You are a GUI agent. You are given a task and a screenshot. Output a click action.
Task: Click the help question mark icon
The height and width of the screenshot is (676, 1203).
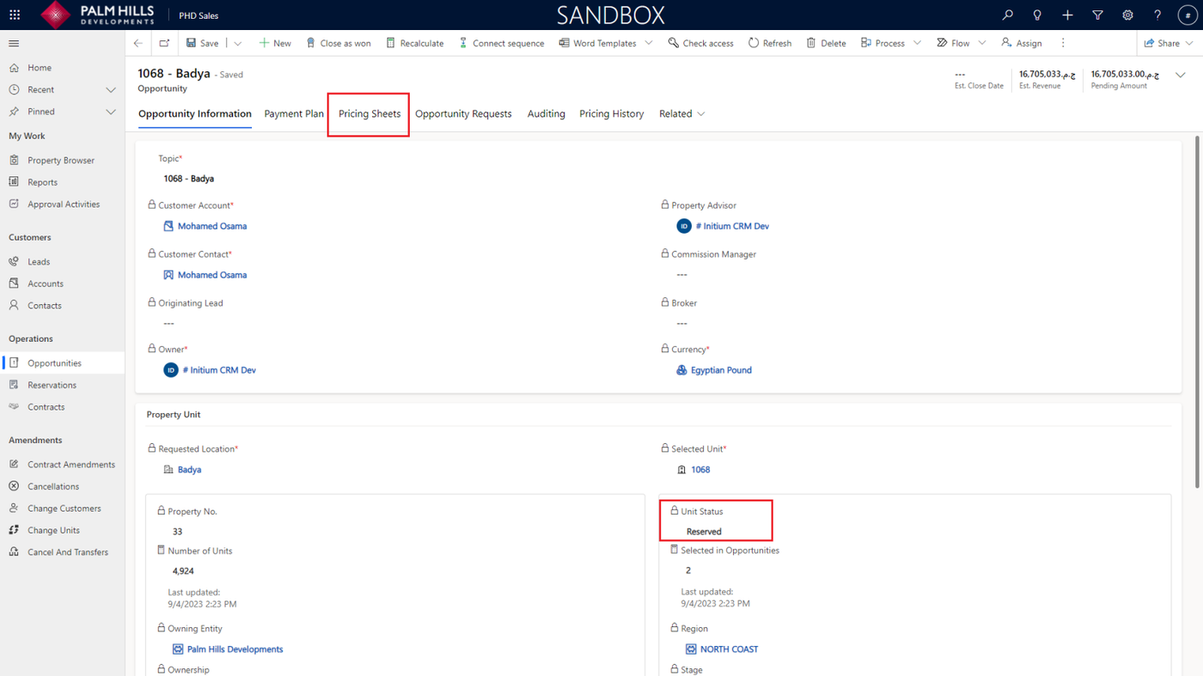[x=1157, y=15]
